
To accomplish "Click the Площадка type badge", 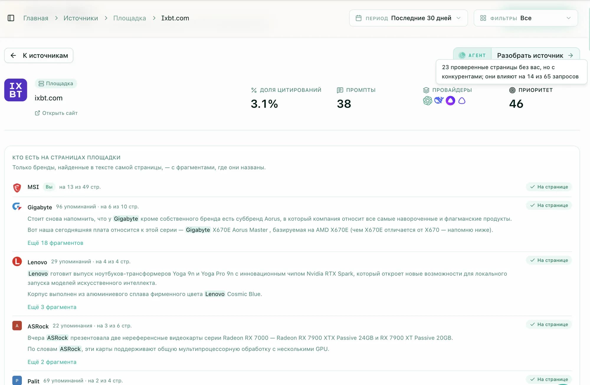I will pos(56,83).
